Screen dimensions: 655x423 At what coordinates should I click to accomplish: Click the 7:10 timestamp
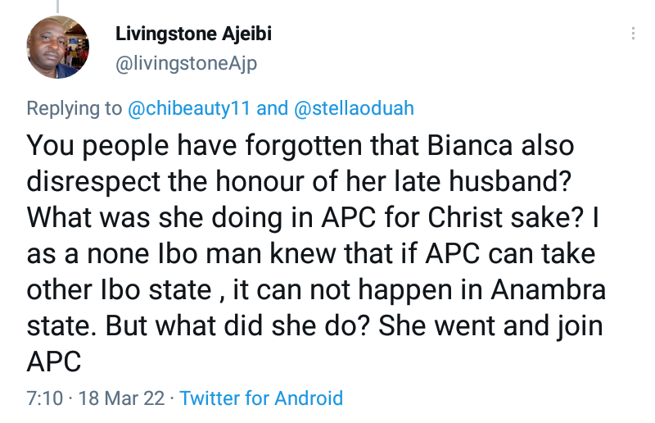[44, 398]
